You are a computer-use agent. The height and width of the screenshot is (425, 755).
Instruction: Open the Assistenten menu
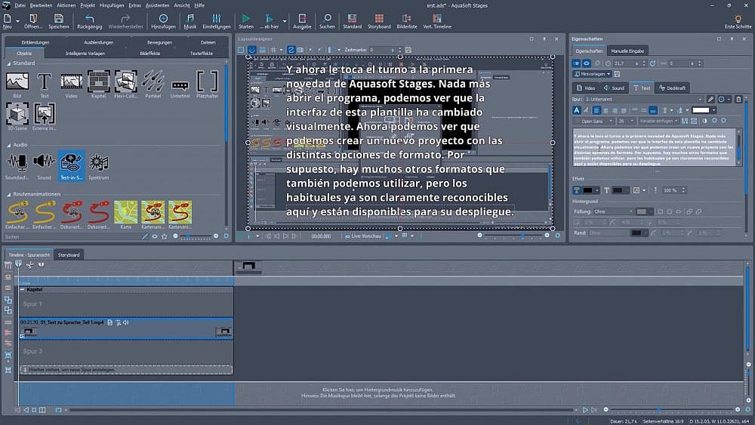click(157, 5)
